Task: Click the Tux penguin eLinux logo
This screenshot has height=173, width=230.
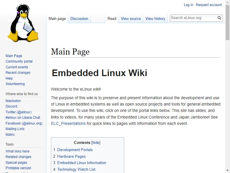Action: pos(23,23)
